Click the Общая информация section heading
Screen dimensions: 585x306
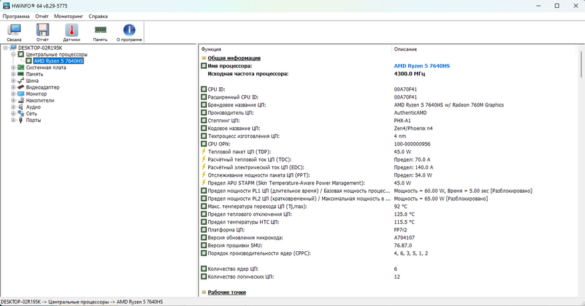[234, 58]
